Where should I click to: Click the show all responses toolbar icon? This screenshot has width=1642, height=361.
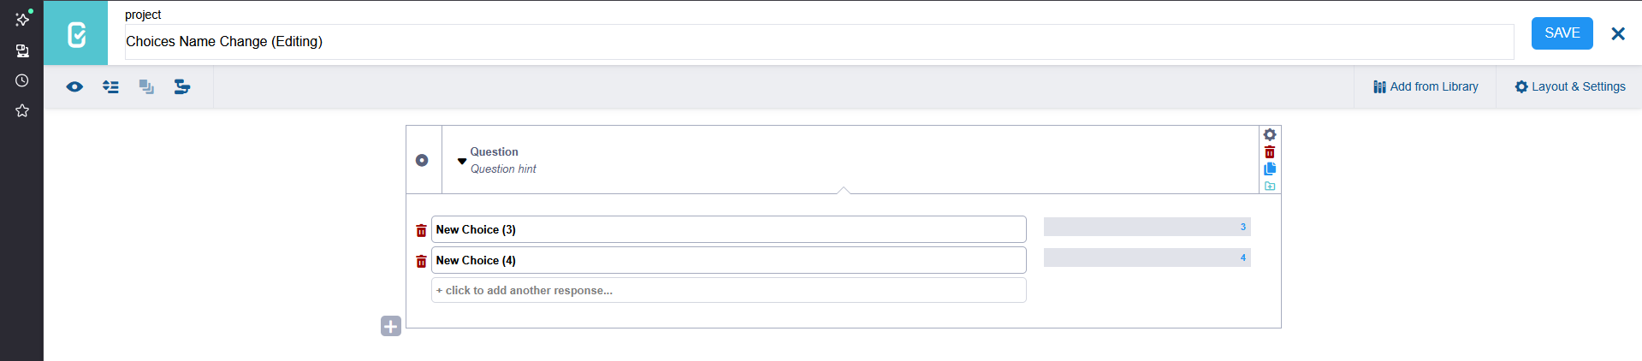tap(110, 86)
